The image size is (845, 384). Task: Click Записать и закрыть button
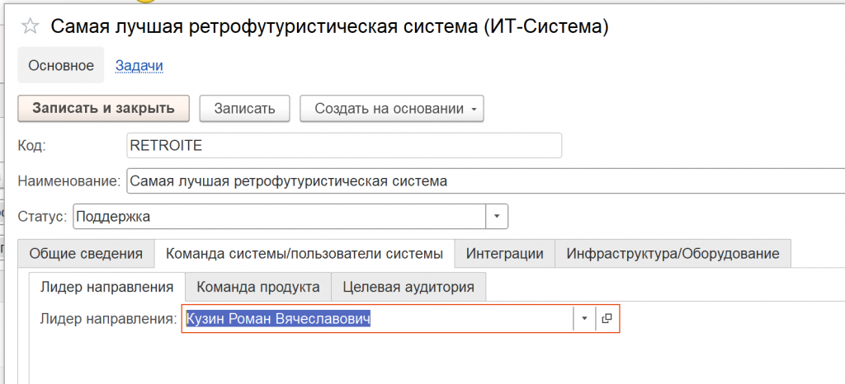click(x=103, y=108)
